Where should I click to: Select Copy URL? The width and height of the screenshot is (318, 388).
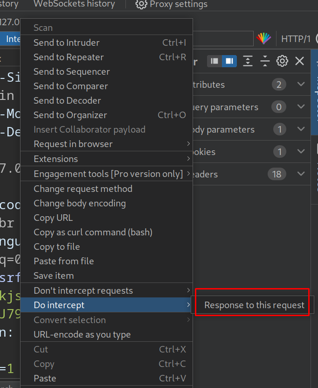tap(106, 218)
